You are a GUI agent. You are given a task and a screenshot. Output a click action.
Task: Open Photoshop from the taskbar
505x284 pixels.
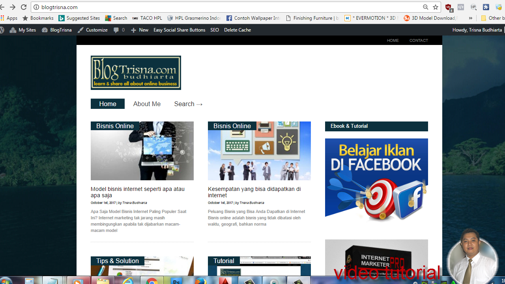pos(176,281)
